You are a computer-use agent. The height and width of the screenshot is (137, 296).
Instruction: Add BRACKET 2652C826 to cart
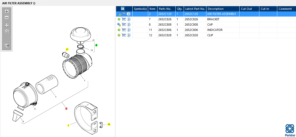pos(124,19)
